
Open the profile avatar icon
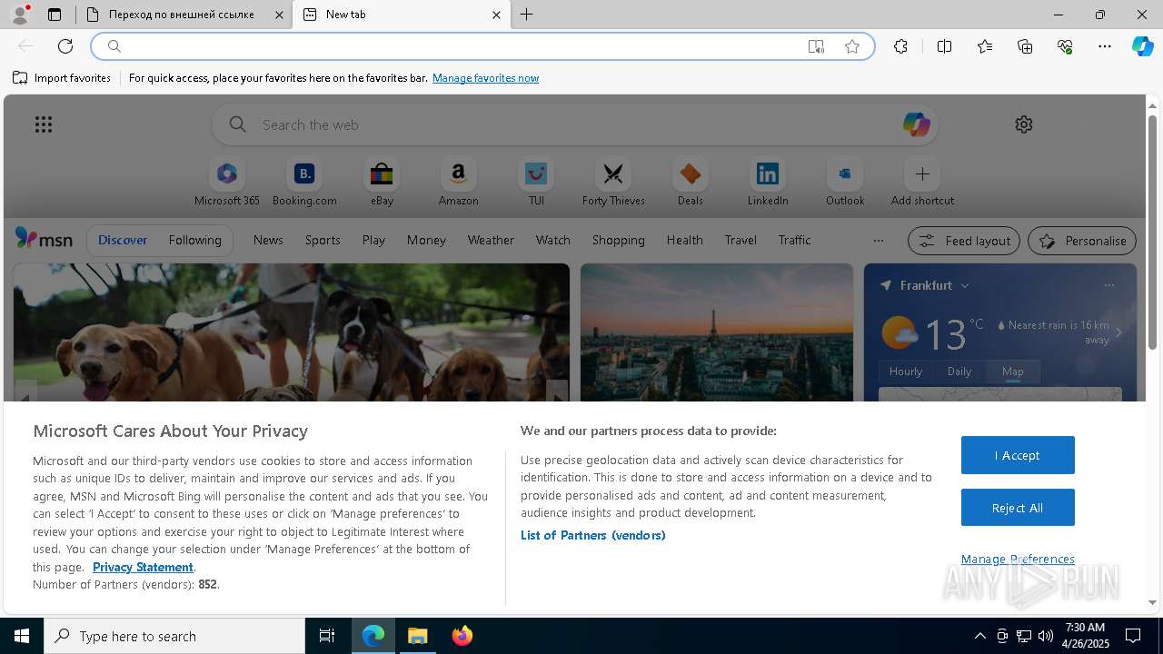(20, 15)
